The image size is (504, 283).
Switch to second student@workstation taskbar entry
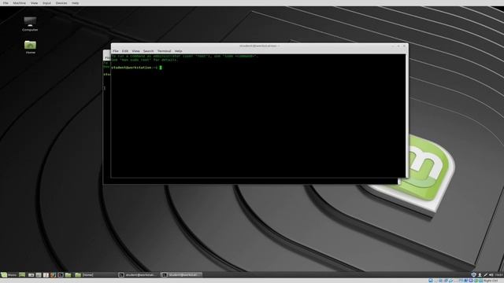click(x=181, y=274)
